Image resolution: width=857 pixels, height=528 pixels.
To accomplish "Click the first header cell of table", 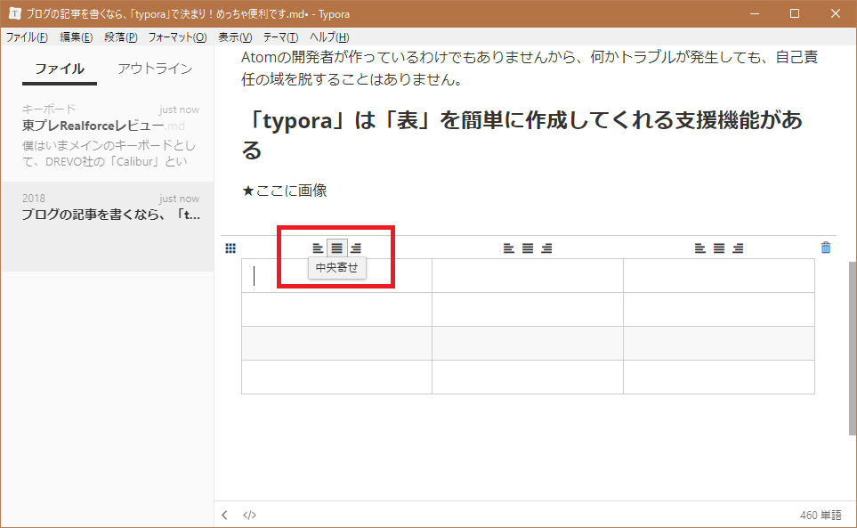I will click(x=336, y=275).
